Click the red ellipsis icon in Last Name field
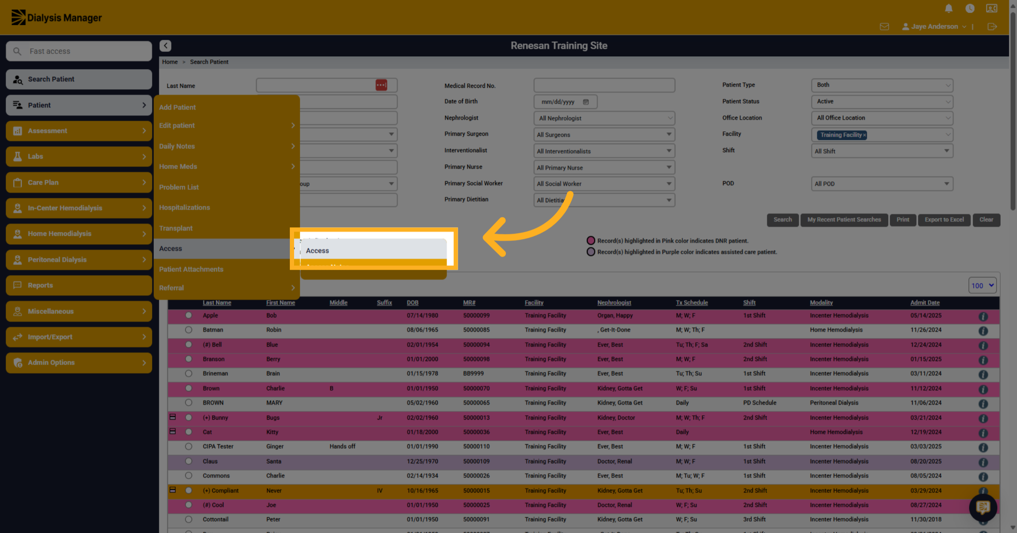This screenshot has width=1017, height=533. point(381,85)
